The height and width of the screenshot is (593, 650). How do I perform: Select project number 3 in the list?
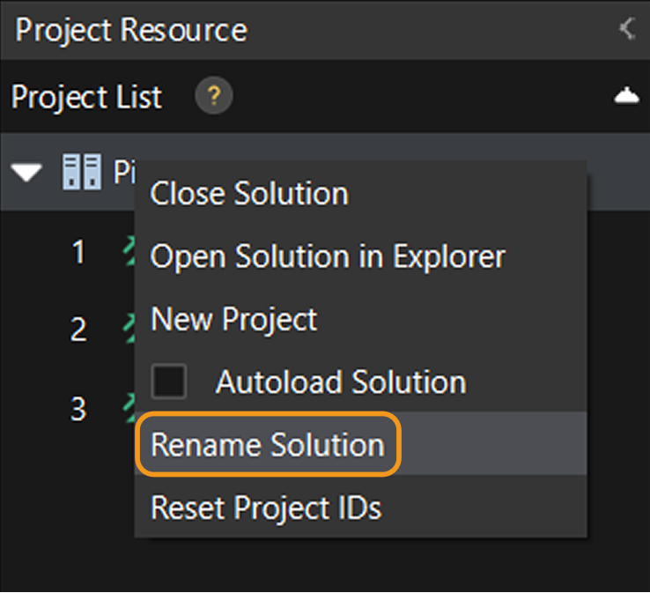[78, 409]
